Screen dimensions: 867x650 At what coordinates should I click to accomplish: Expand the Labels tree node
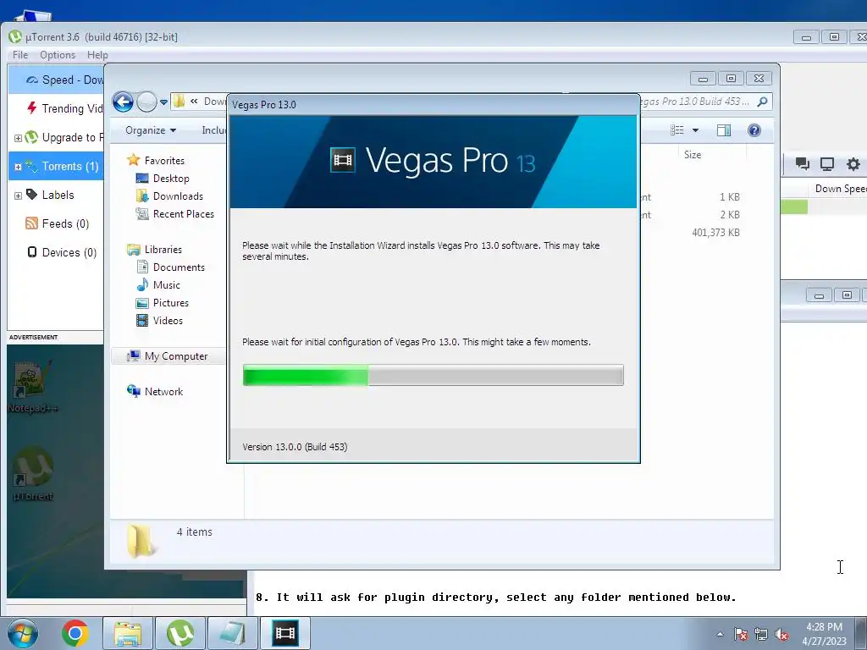(18, 196)
